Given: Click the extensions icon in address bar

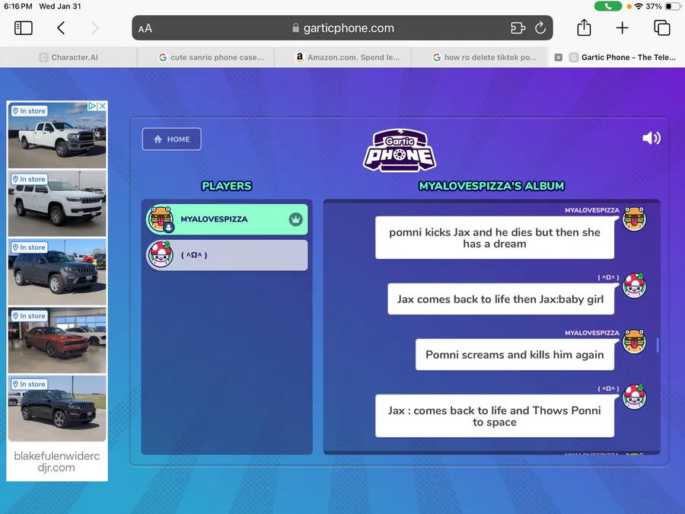Looking at the screenshot, I should tap(518, 28).
